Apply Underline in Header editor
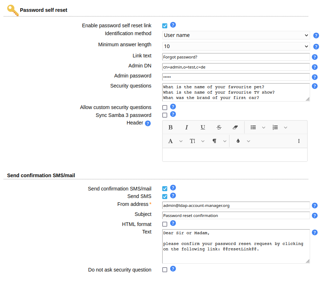This screenshot has width=332, height=283. (203, 127)
